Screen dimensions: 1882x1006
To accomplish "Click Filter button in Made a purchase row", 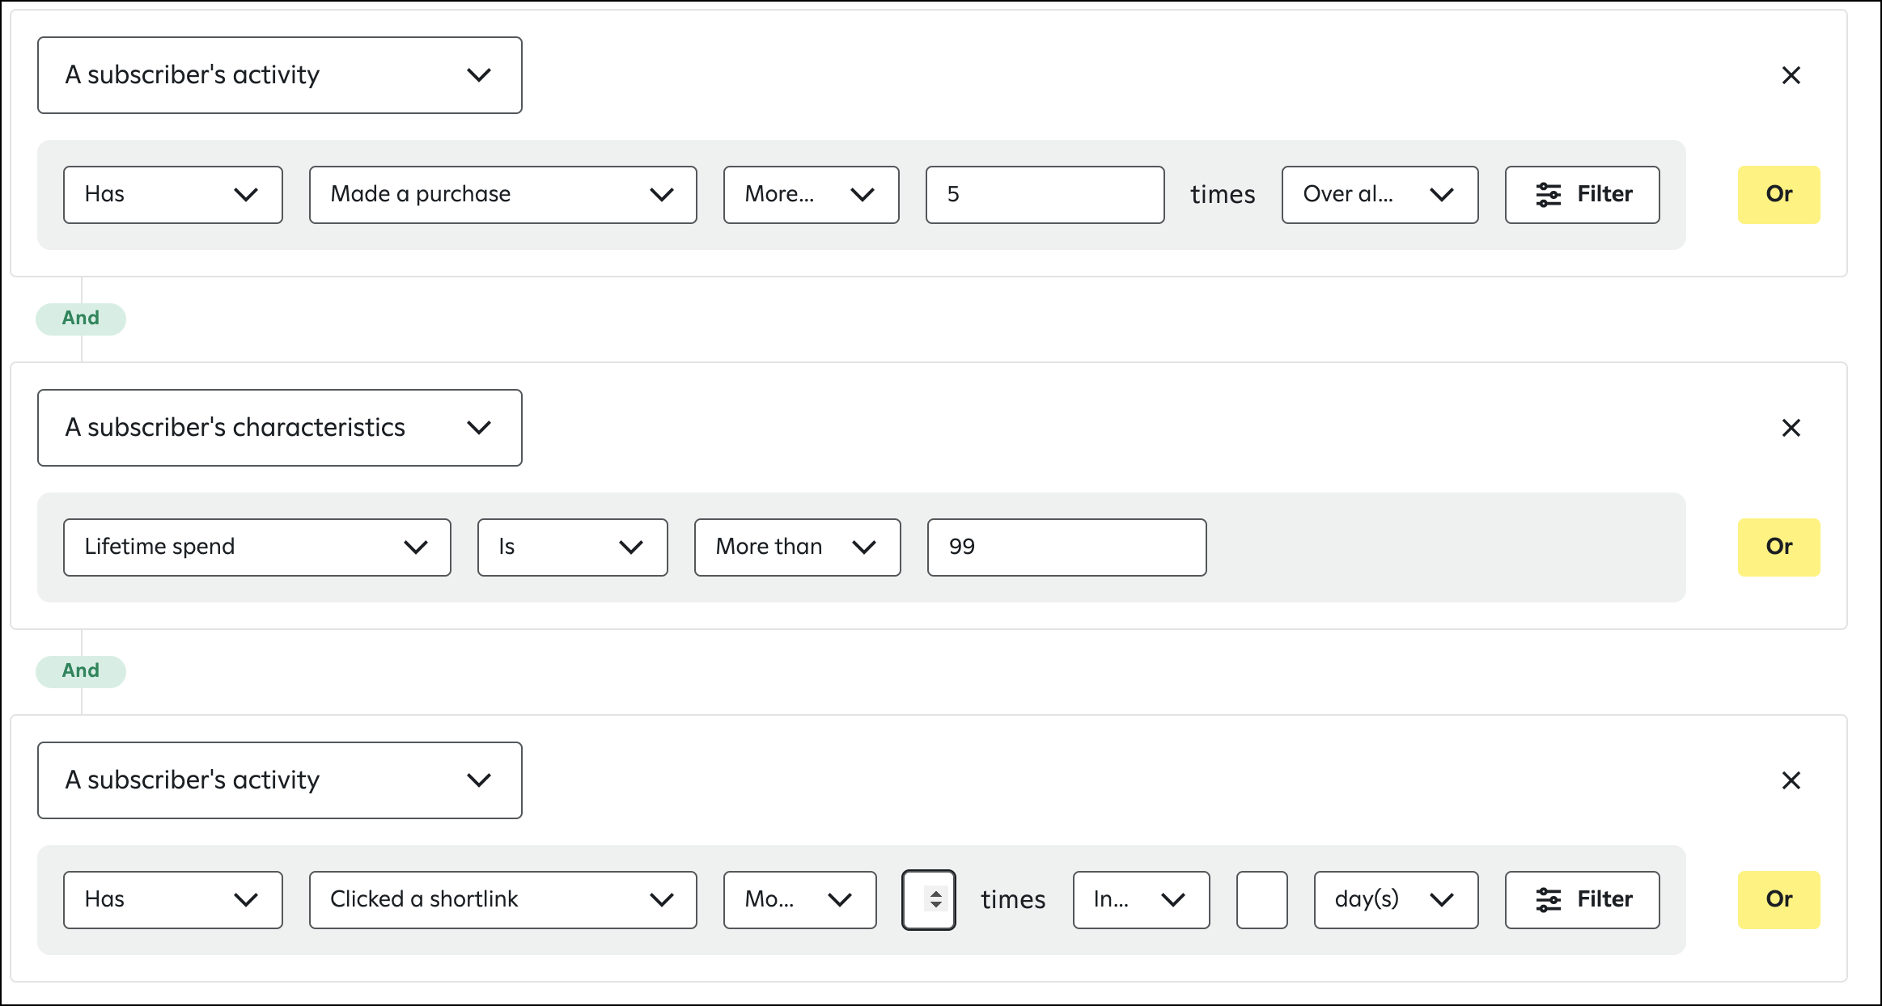I will tap(1582, 195).
